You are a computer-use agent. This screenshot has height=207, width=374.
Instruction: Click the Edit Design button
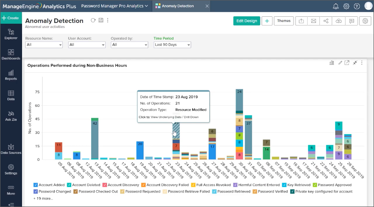246,21
